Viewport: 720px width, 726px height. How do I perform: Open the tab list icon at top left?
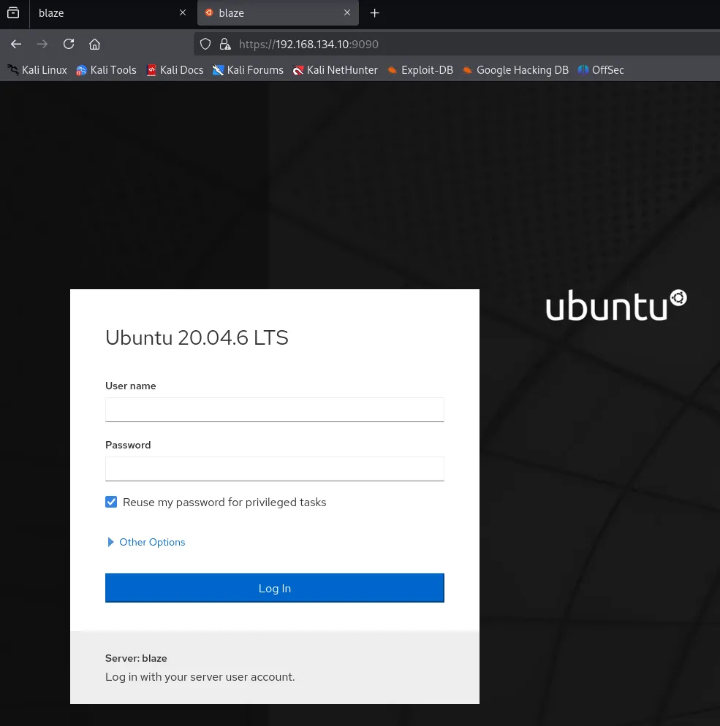13,13
